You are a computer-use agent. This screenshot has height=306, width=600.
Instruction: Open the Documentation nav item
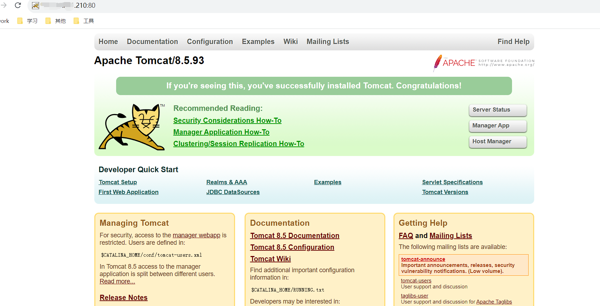coord(152,42)
